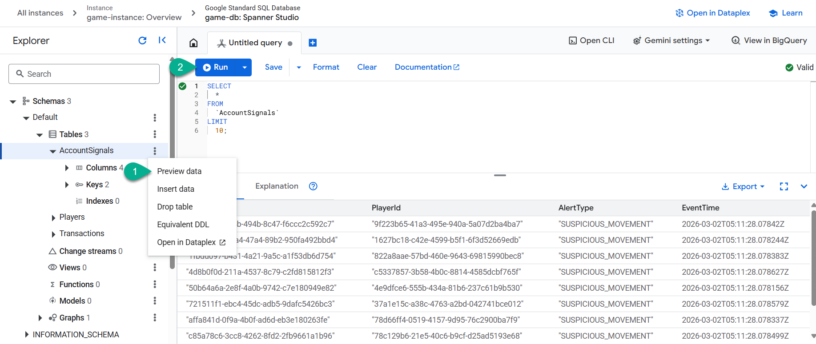Collapse the Explorer side panel
Image resolution: width=816 pixels, height=344 pixels.
pos(162,40)
